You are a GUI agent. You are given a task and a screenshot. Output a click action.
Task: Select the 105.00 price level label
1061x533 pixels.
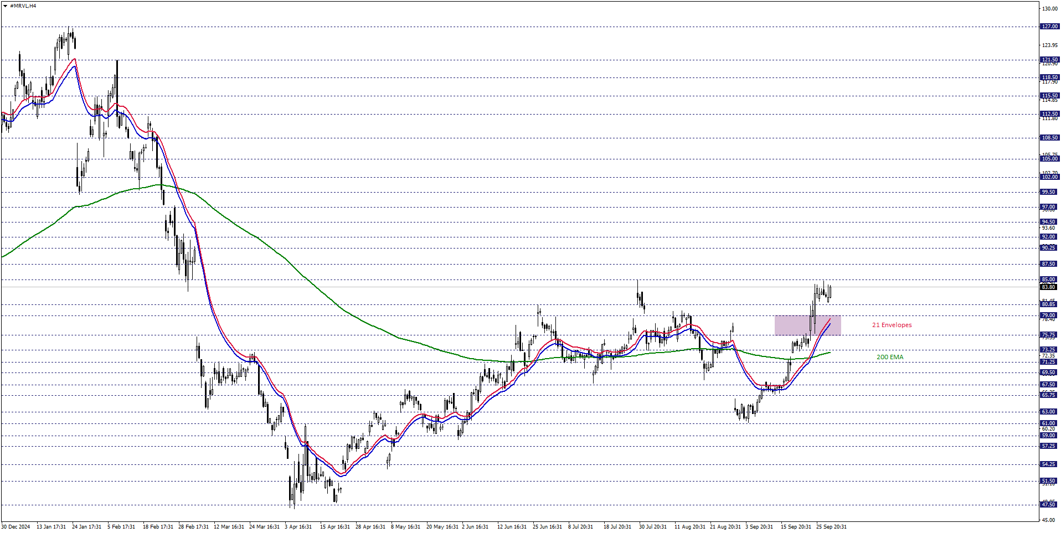(1050, 159)
